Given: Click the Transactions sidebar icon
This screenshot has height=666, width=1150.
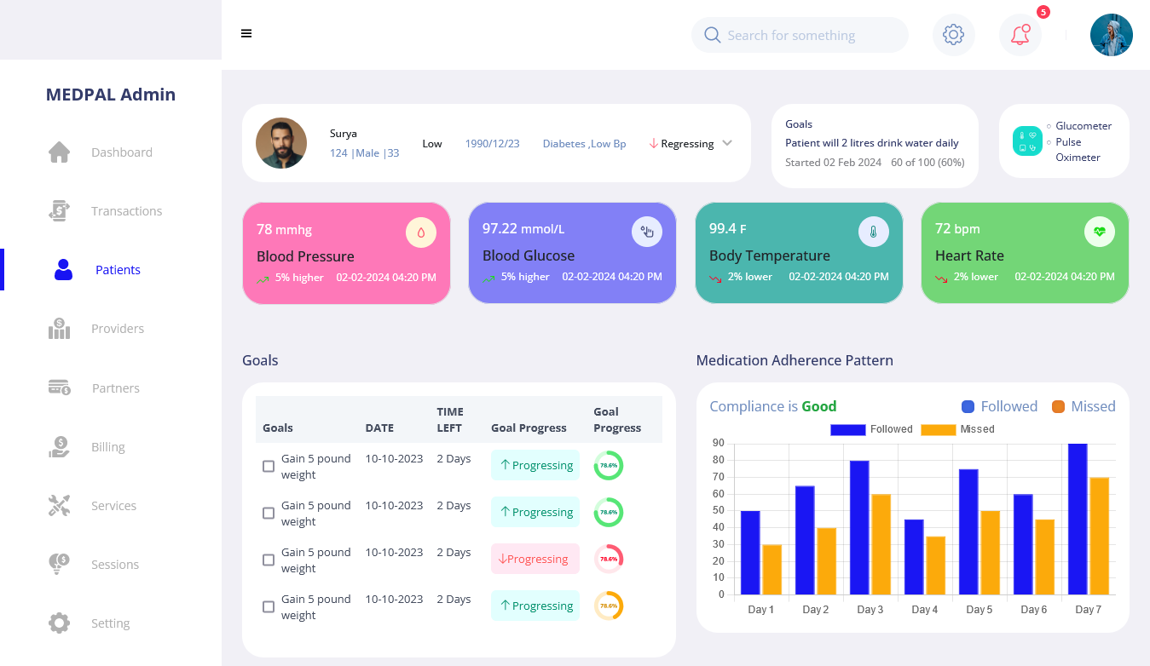Looking at the screenshot, I should [x=59, y=211].
